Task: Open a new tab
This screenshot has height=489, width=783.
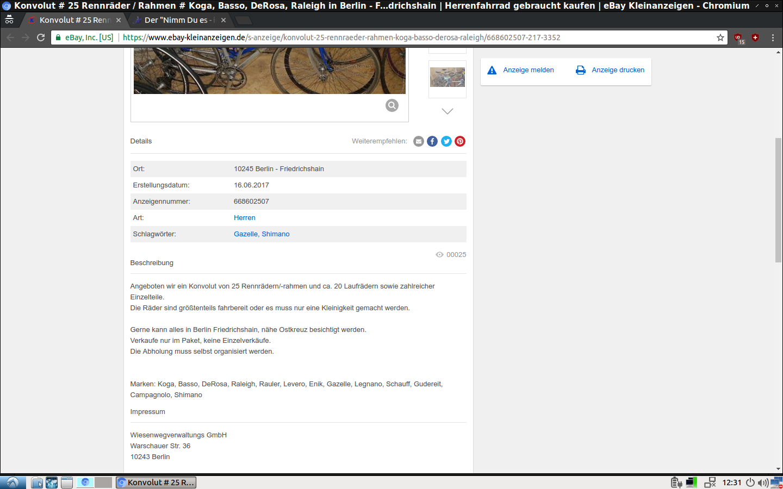Action: click(x=244, y=21)
